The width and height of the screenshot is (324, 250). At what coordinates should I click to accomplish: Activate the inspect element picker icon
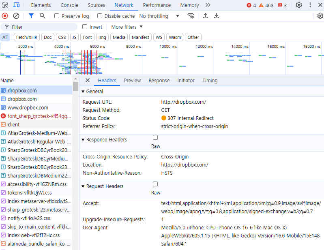(5, 5)
